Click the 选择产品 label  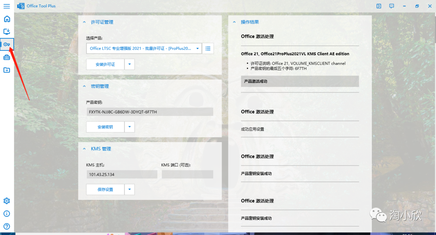coord(94,38)
